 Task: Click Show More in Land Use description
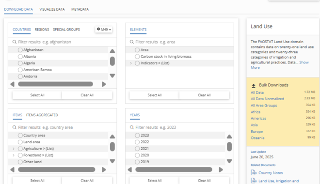tap(280, 65)
